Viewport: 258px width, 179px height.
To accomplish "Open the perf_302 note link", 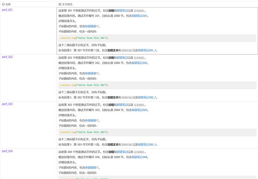I will (x=7, y=57).
